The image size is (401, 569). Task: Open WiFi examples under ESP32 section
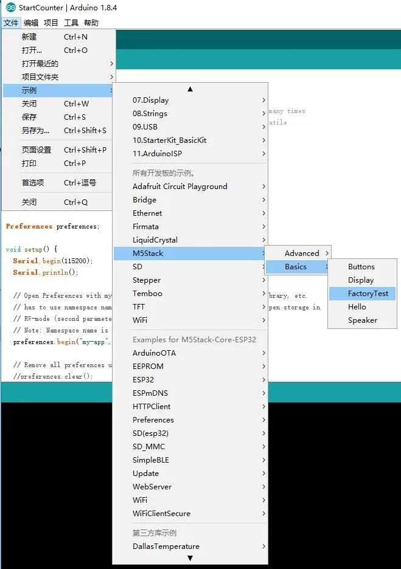click(190, 500)
